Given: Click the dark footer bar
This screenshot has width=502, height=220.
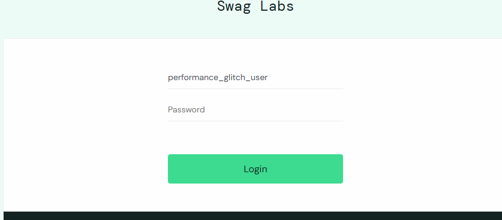Looking at the screenshot, I should click(x=252, y=216).
